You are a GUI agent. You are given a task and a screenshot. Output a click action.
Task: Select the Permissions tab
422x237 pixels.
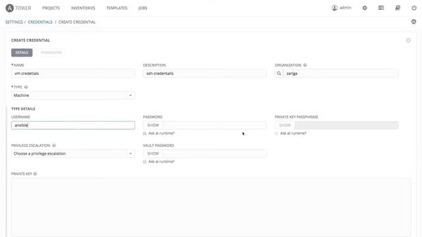pos(51,53)
